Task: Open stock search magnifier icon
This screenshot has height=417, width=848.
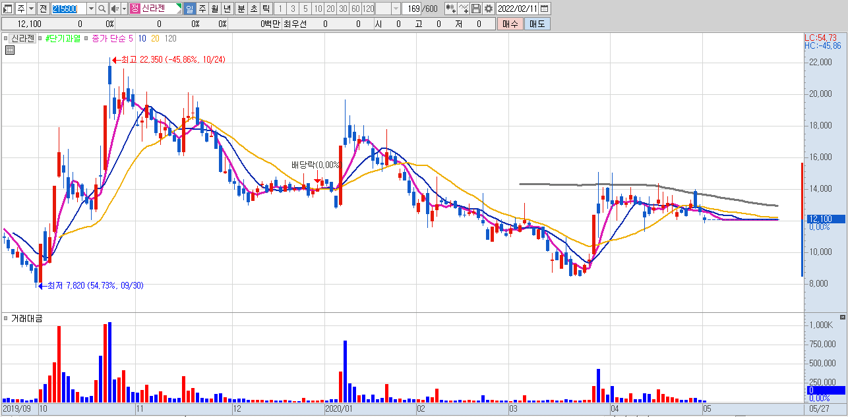Action: point(102,9)
